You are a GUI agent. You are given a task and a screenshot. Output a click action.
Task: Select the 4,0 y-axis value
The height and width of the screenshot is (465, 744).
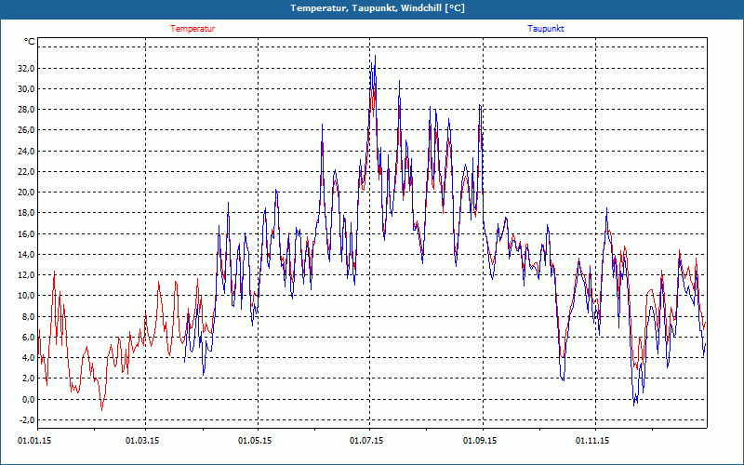tap(28, 358)
